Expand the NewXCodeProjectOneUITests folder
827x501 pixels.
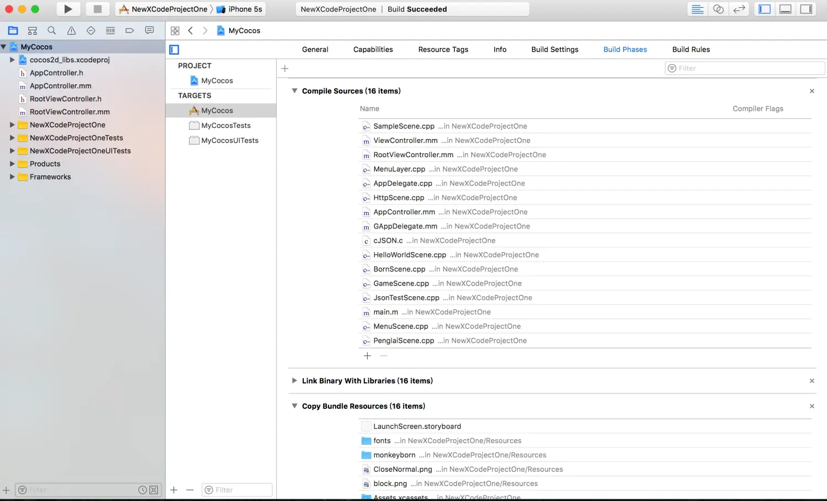click(12, 151)
